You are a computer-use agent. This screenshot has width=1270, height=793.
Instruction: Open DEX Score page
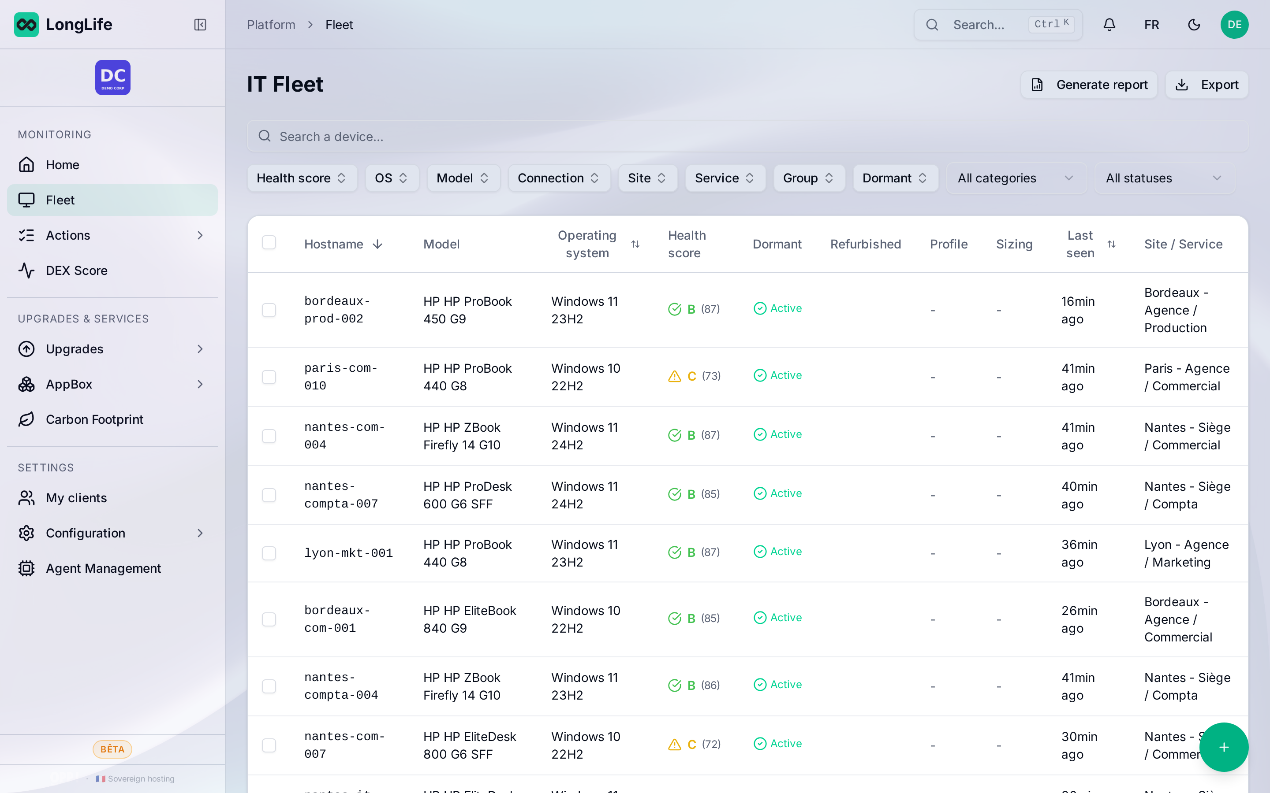[x=112, y=271]
